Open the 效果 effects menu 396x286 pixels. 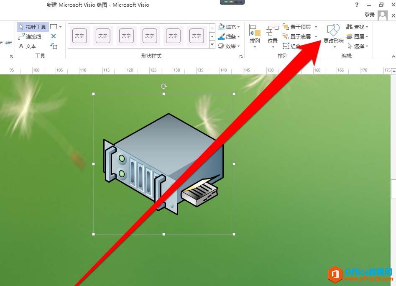(x=229, y=46)
